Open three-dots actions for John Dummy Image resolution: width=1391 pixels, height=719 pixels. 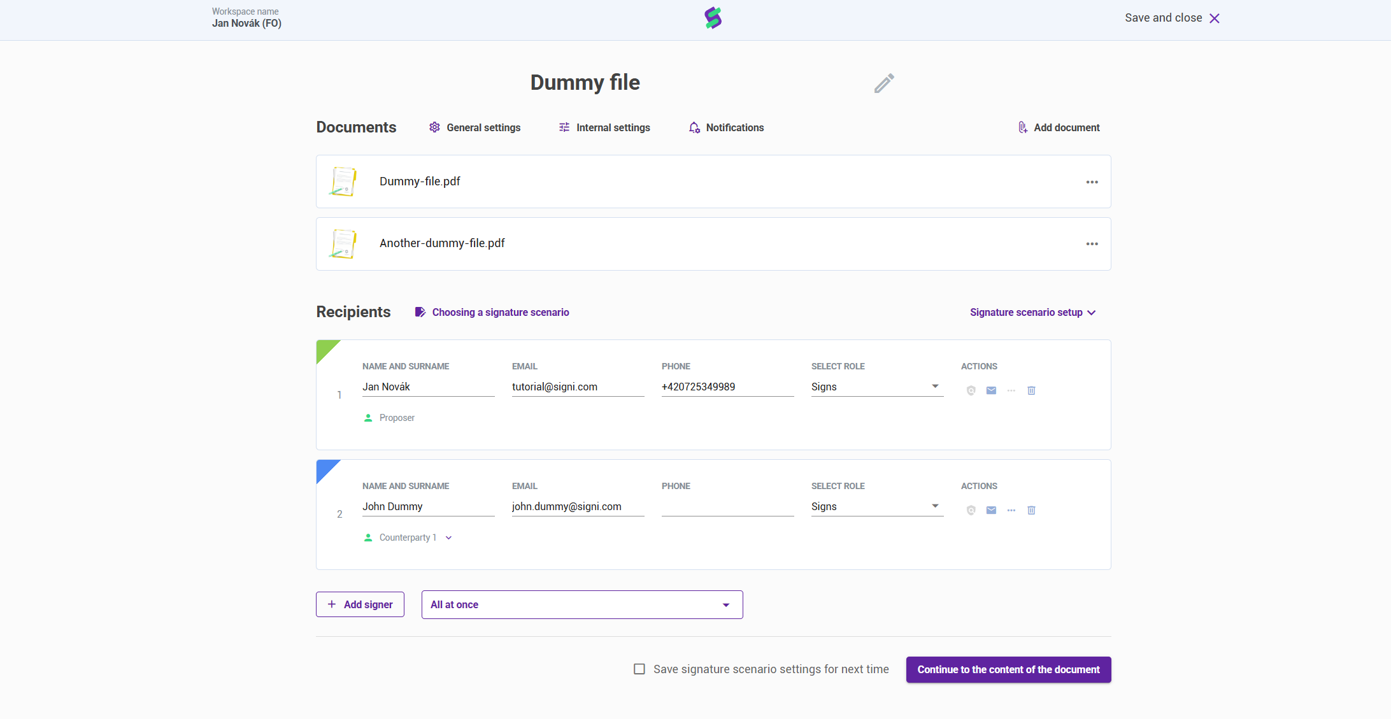point(1011,510)
